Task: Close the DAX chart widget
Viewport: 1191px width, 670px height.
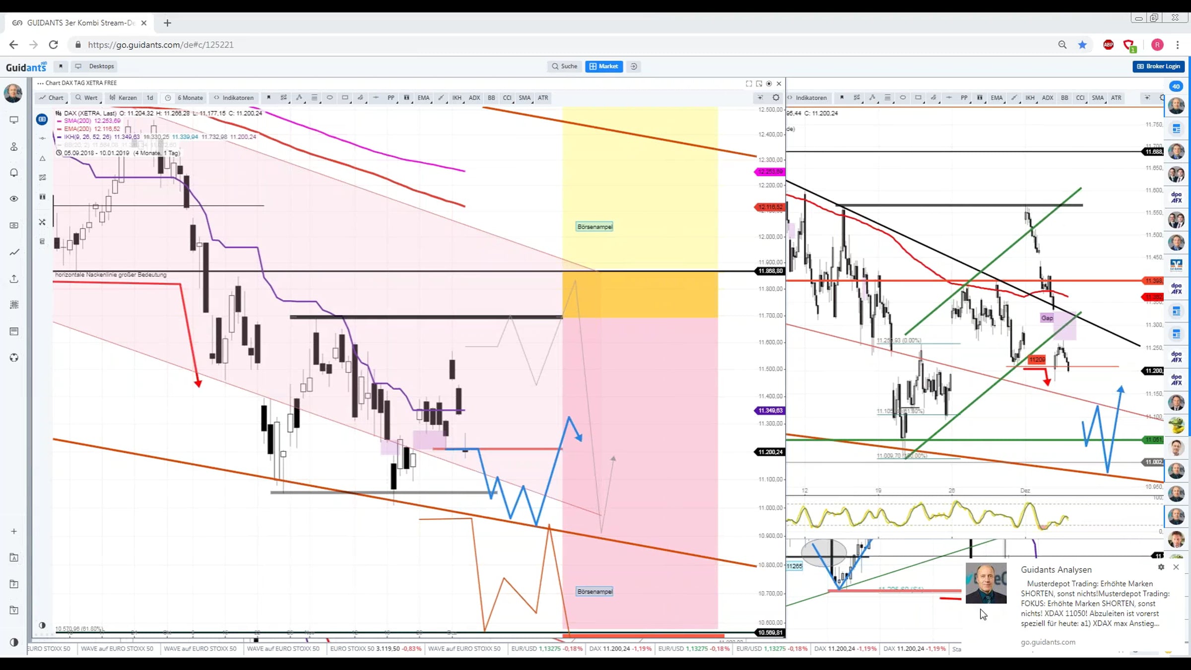Action: (779, 83)
